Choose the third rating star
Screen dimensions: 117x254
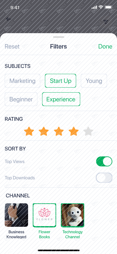[59, 131]
